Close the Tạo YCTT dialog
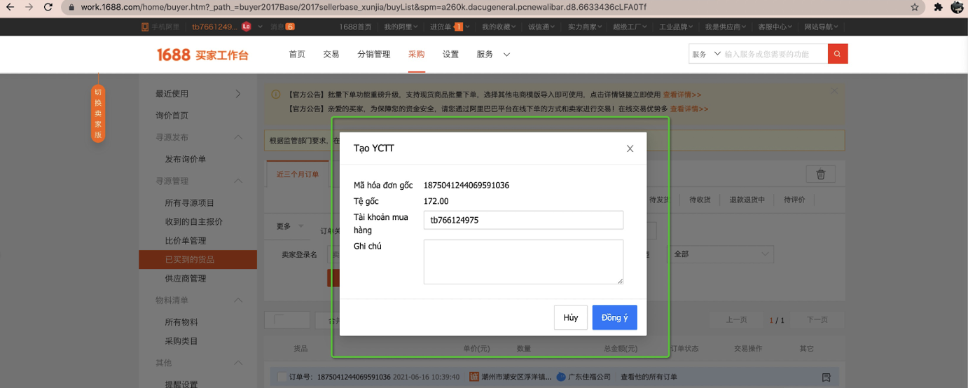The height and width of the screenshot is (388, 968). (x=630, y=148)
